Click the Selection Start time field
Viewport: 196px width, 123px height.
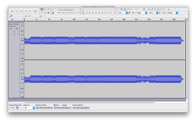(x=44, y=108)
